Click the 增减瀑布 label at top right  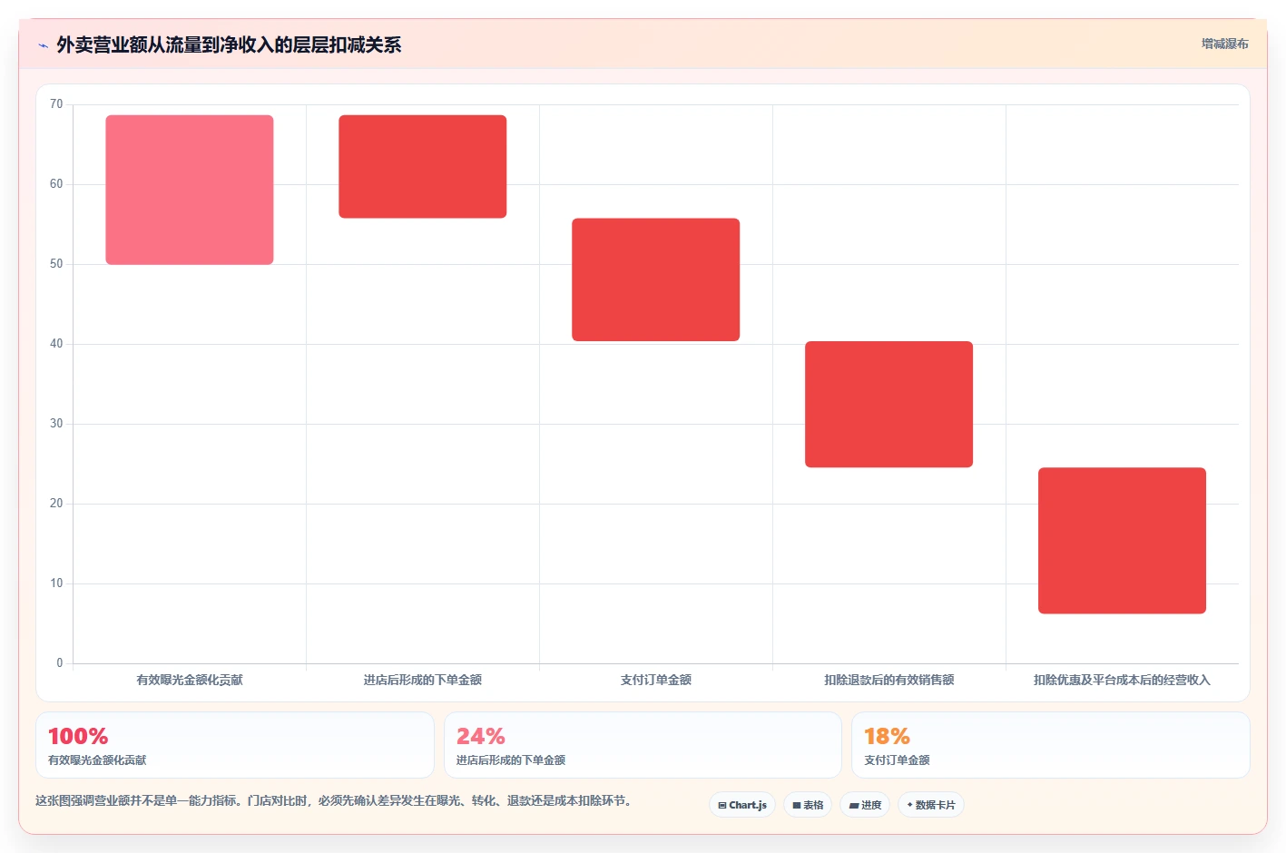tap(1224, 44)
